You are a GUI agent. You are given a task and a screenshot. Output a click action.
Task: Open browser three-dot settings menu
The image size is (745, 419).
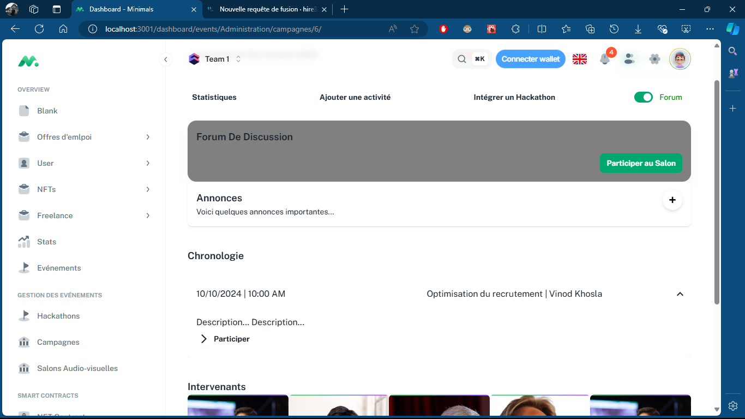coord(710,29)
